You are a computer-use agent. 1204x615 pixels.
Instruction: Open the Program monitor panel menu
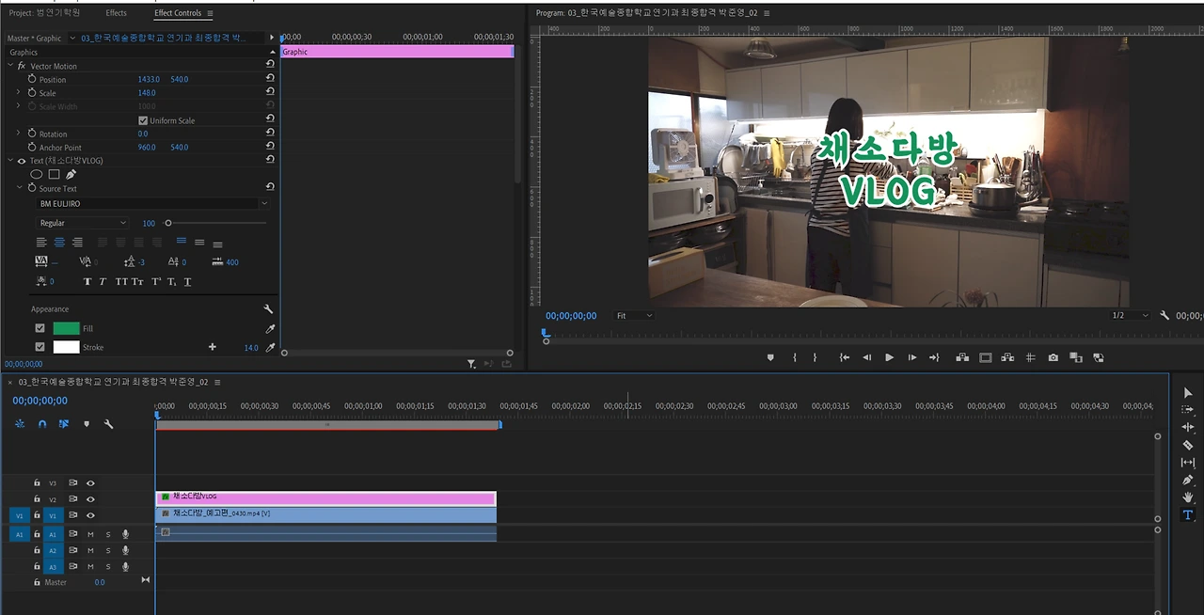767,13
